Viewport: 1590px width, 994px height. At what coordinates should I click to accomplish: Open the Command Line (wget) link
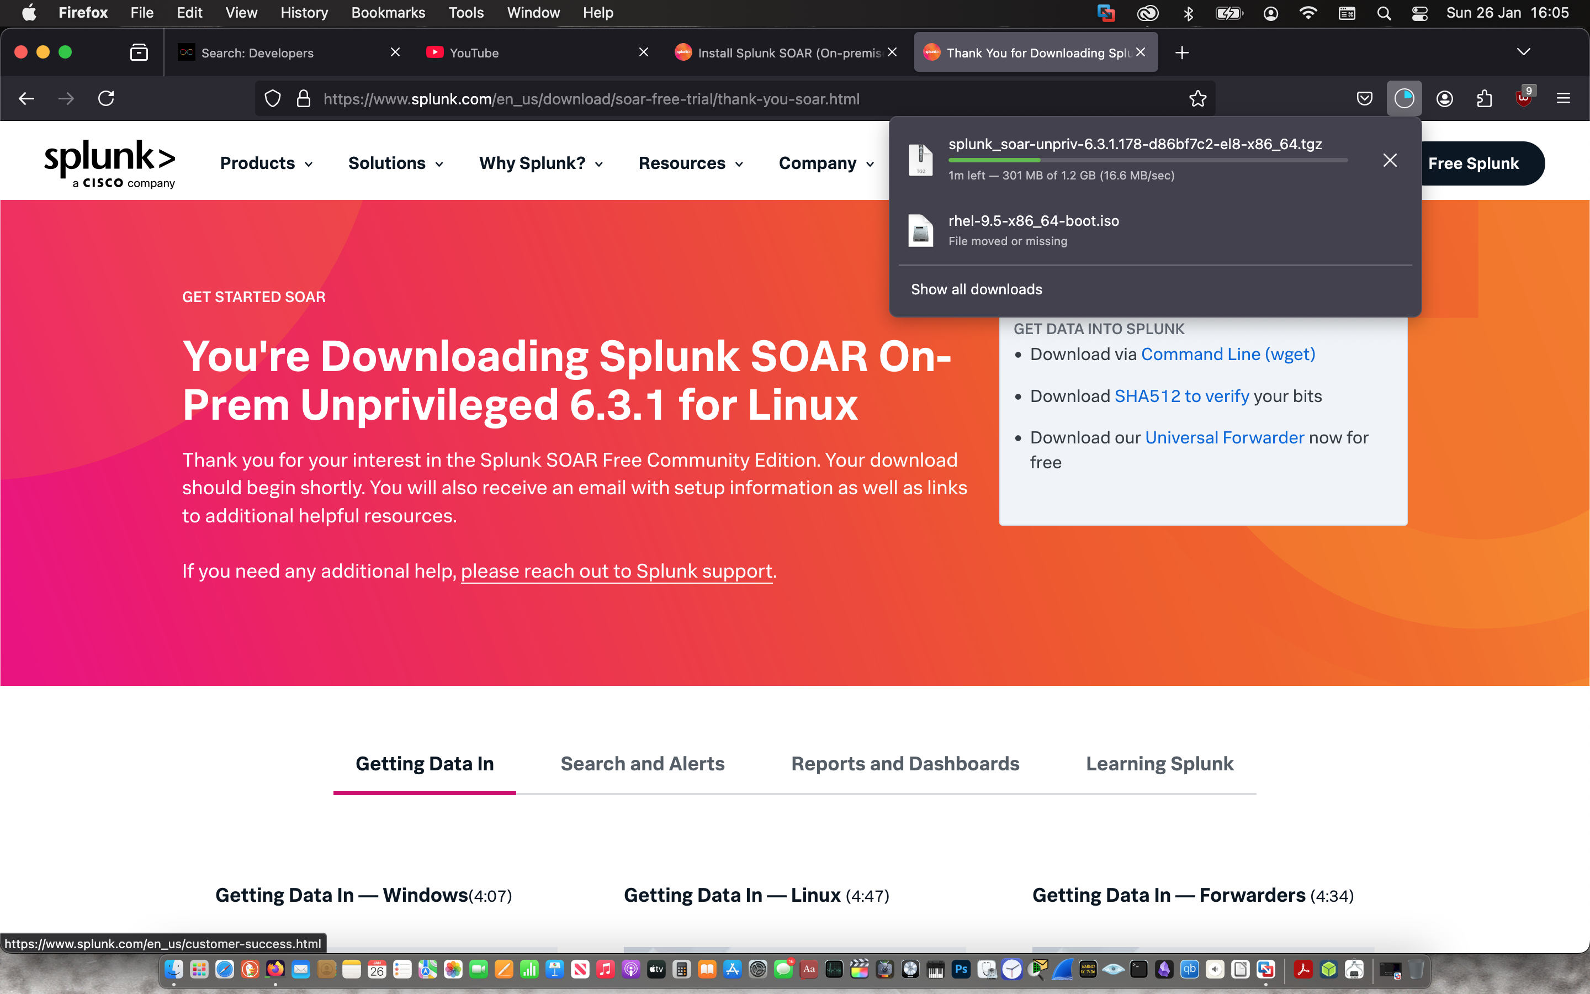tap(1228, 355)
